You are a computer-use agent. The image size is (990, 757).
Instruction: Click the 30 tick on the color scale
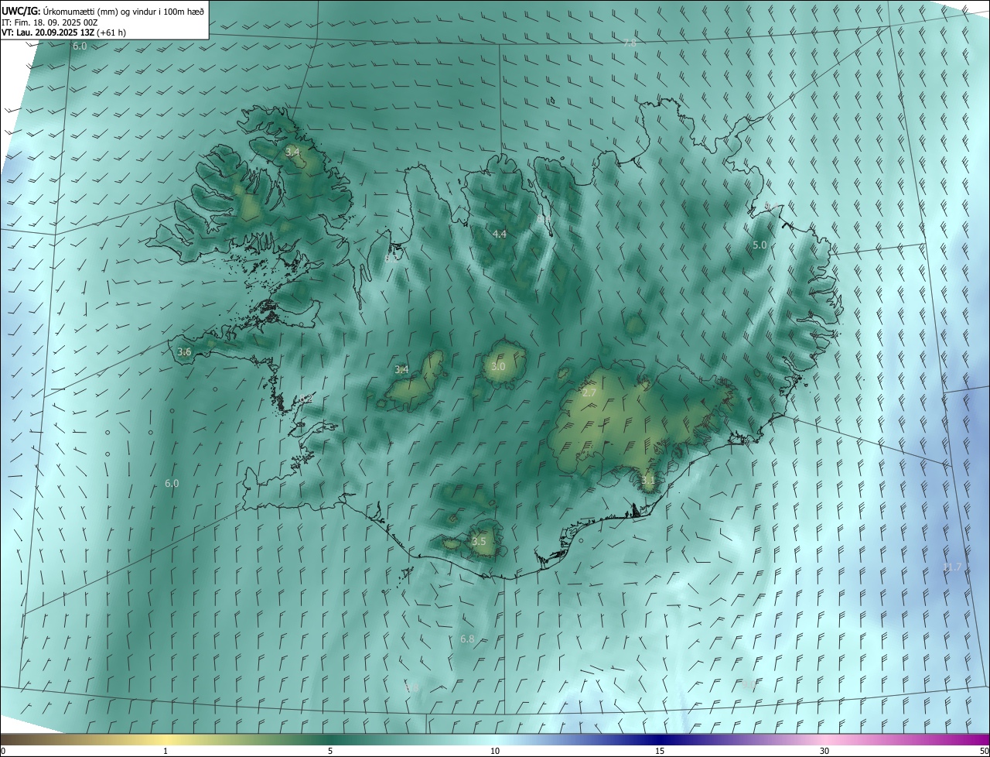click(824, 751)
